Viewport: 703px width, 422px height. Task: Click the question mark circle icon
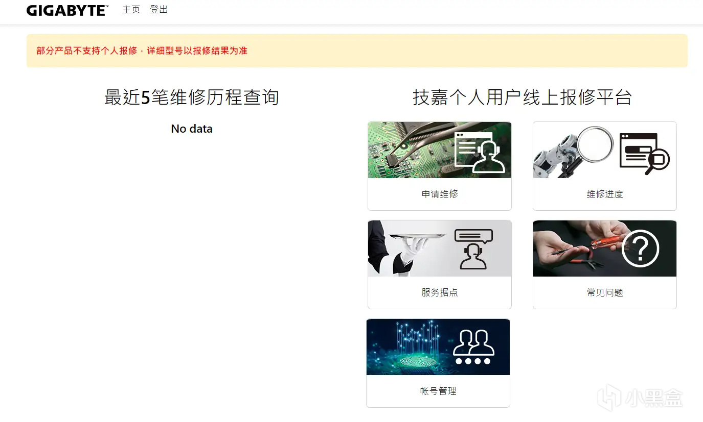(x=640, y=249)
